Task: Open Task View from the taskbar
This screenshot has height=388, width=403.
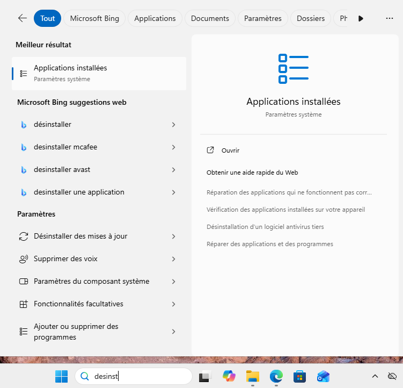Action: pyautogui.click(x=205, y=376)
